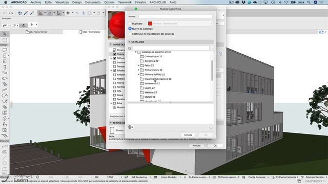This screenshot has width=328, height=184.
Task: Enable the Luminanza checkbox
Action: point(114,62)
